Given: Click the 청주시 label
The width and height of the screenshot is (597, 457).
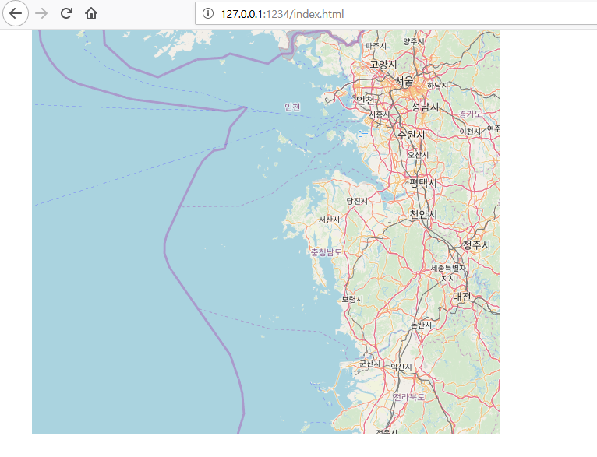Looking at the screenshot, I should pyautogui.click(x=476, y=244).
